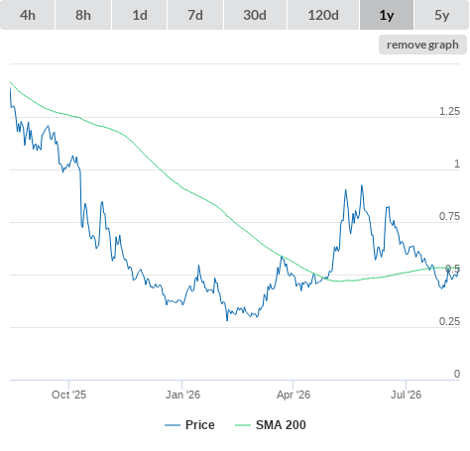470x451 pixels.
Task: Click the green SMA 200 legend line marker
Action: tap(243, 425)
